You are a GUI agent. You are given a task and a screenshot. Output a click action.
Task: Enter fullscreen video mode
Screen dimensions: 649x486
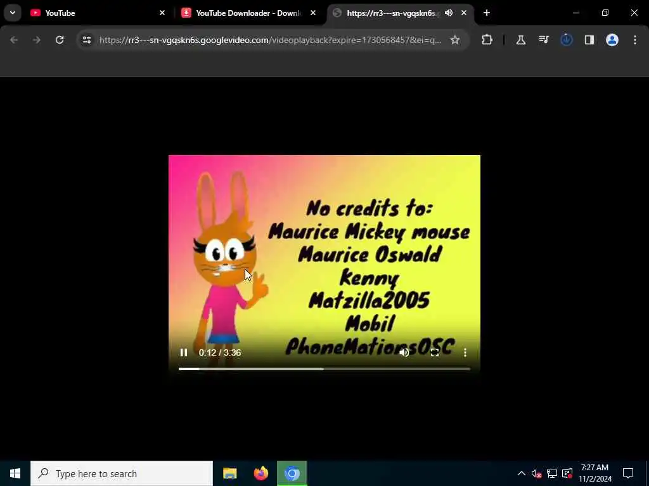coord(435,352)
